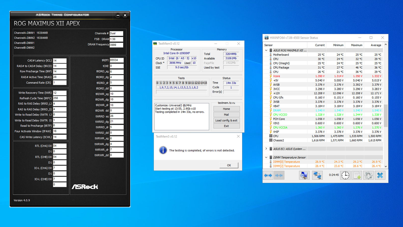Viewport: 403px width, 227px height.
Task: Collapse the DIMM Temperature Sensor group
Action: (266, 157)
